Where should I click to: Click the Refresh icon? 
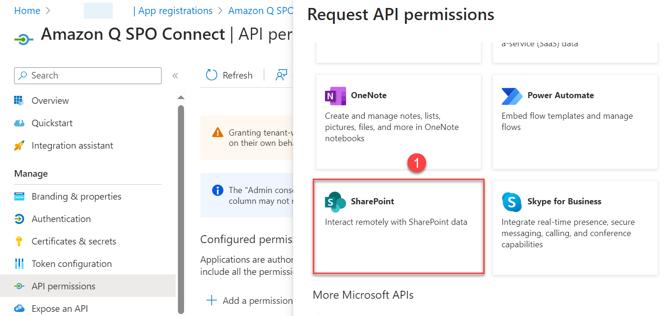point(211,75)
